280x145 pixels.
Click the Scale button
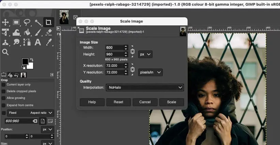point(171,102)
